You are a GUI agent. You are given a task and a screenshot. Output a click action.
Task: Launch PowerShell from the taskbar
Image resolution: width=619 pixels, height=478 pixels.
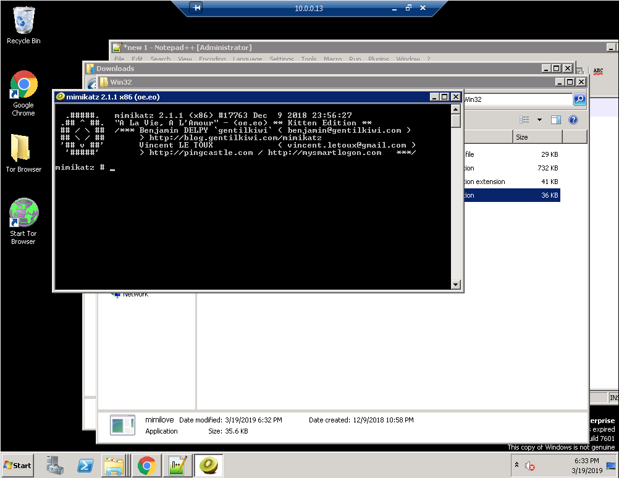click(x=85, y=466)
